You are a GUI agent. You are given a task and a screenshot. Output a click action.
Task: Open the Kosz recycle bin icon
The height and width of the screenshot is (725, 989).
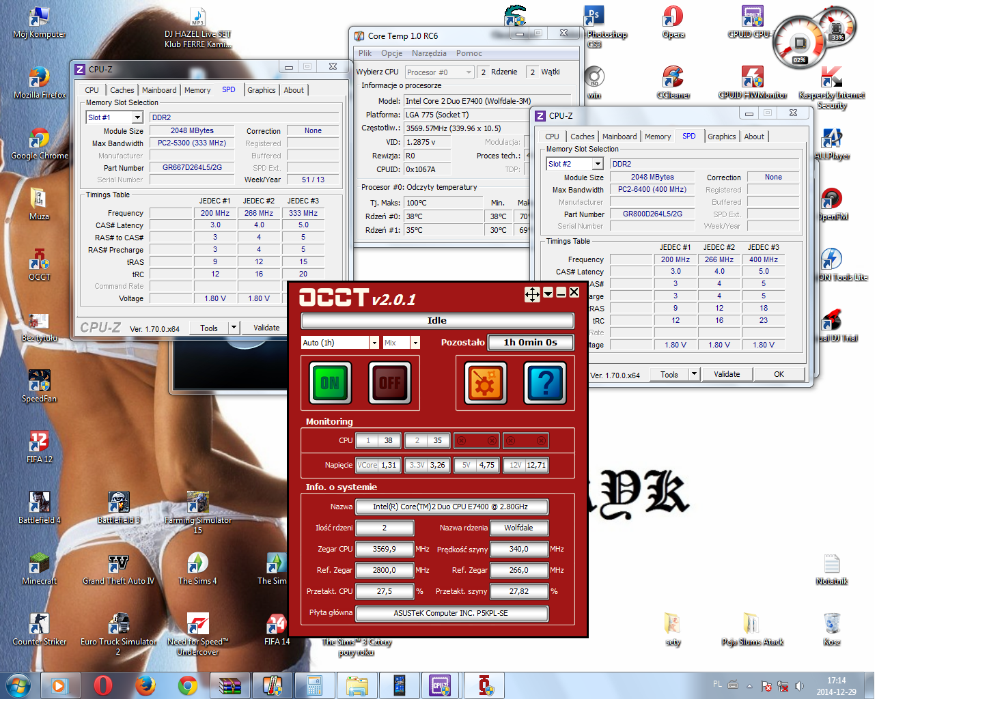[x=832, y=629]
